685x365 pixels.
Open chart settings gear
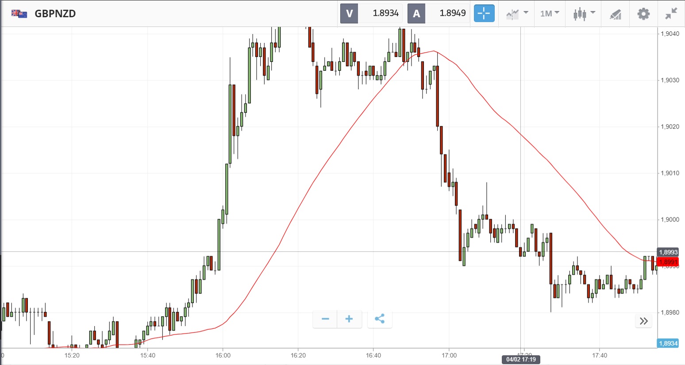[643, 13]
